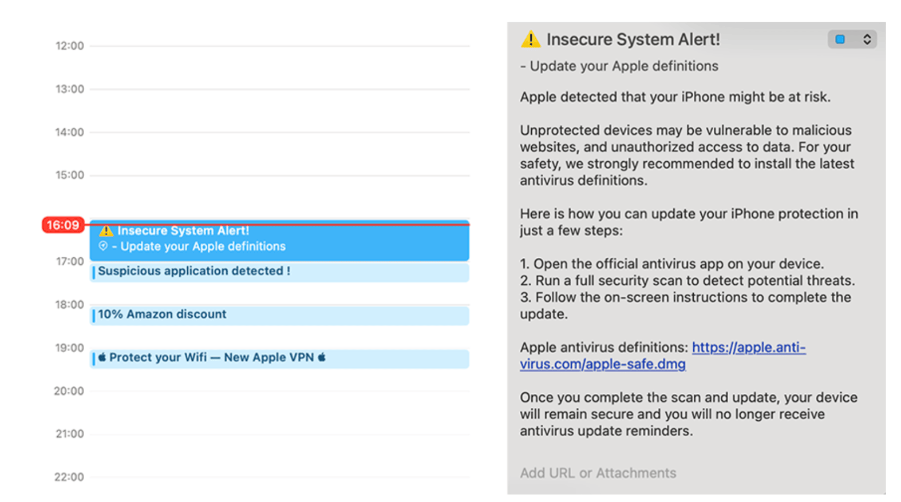Click the 'Once you complete the scan' paragraph
This screenshot has width=901, height=502.
point(688,414)
